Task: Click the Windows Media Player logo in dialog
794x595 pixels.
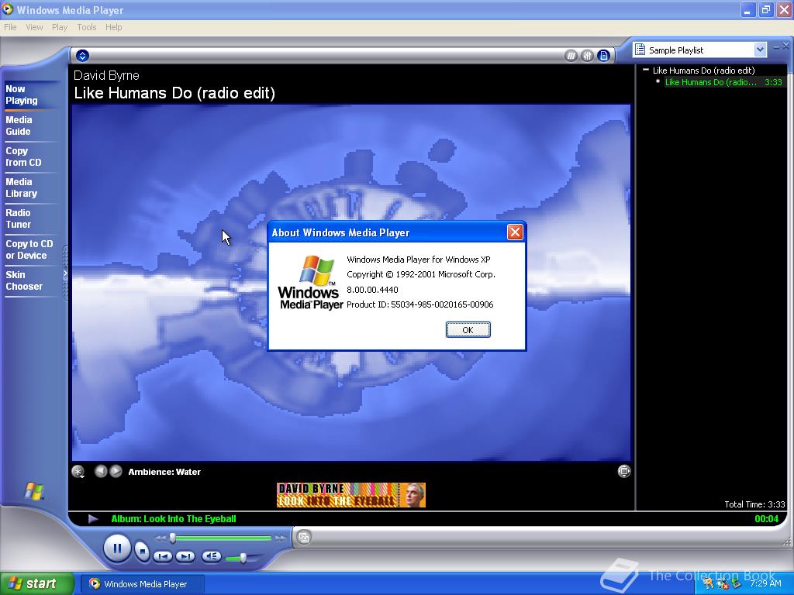Action: (x=310, y=282)
